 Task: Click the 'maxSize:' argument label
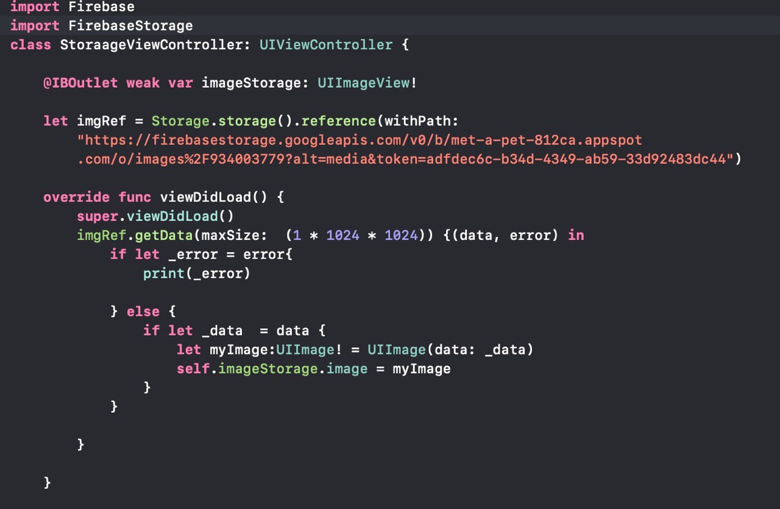[x=234, y=235]
